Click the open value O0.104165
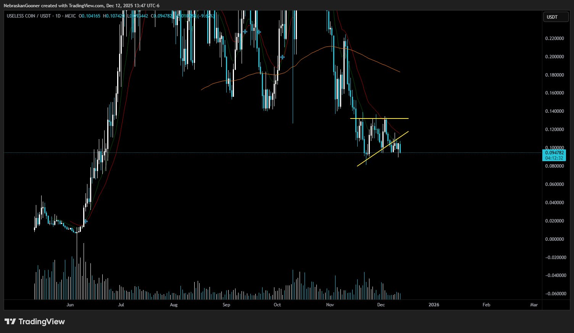This screenshot has height=333, width=574. pos(90,16)
